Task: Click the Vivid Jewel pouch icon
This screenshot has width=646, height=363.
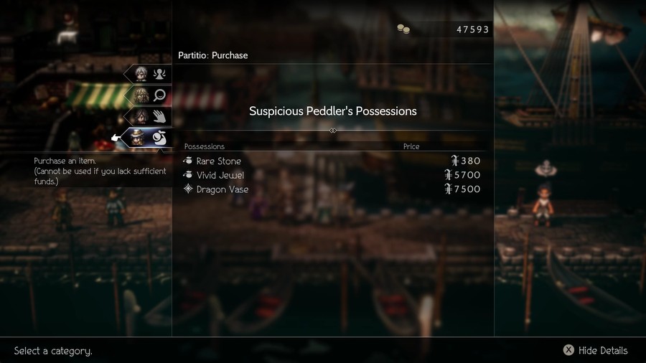Action: [x=188, y=175]
